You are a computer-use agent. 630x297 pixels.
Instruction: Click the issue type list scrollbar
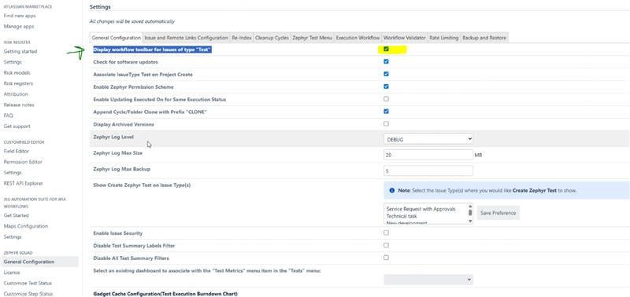tap(470, 214)
